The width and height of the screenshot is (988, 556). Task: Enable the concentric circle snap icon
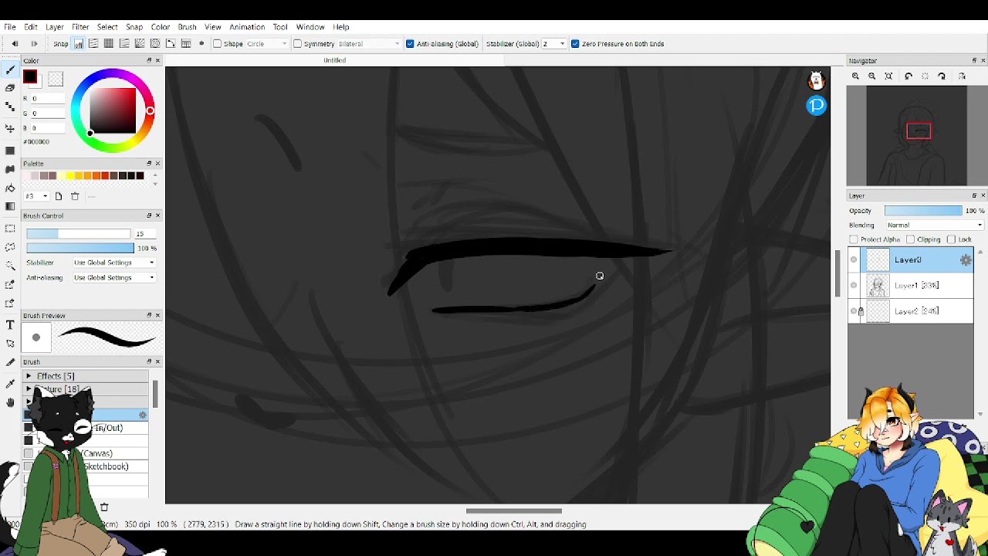coord(155,44)
